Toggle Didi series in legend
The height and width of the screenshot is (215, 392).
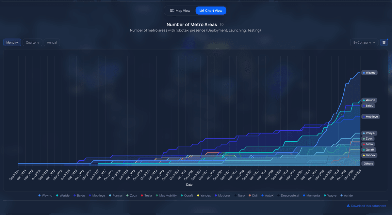click(x=254, y=195)
